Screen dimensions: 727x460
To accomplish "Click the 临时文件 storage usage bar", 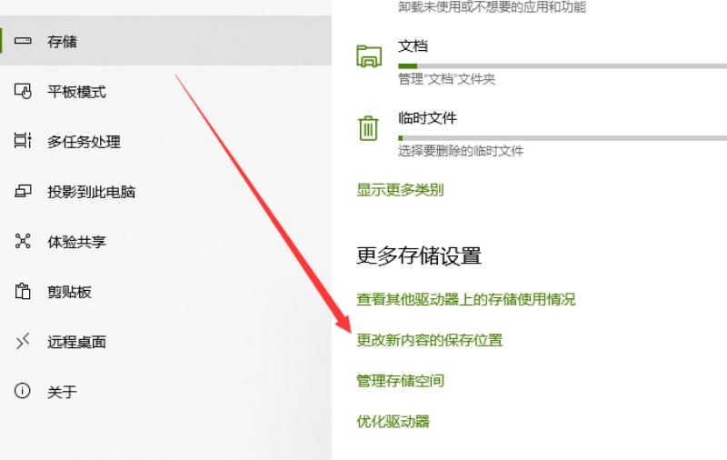I will point(563,138).
